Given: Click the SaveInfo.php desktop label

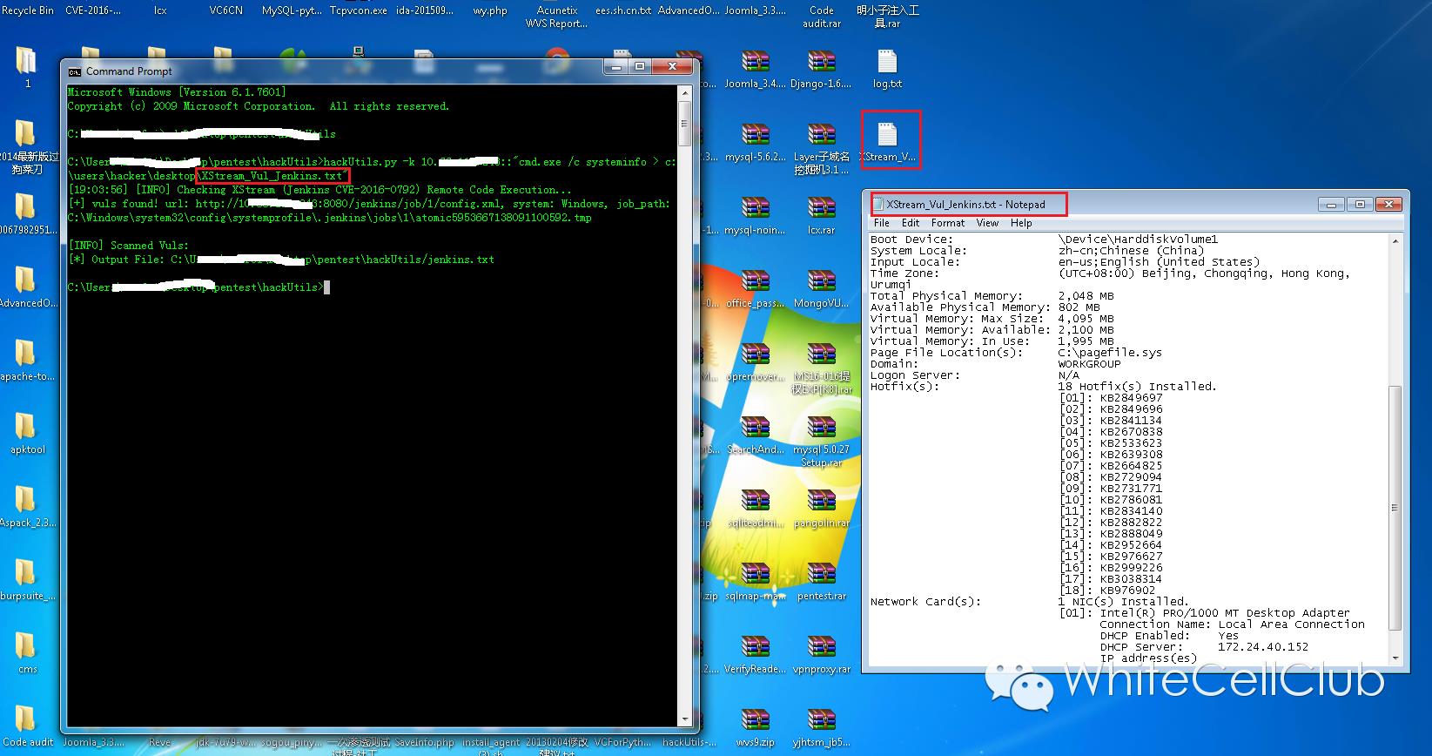Looking at the screenshot, I should coord(424,743).
